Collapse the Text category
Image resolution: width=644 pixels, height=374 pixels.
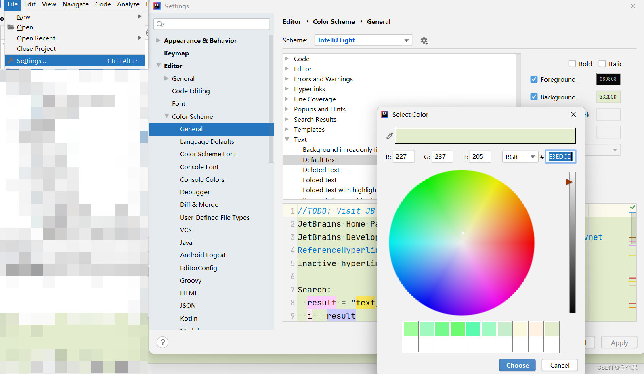point(287,139)
